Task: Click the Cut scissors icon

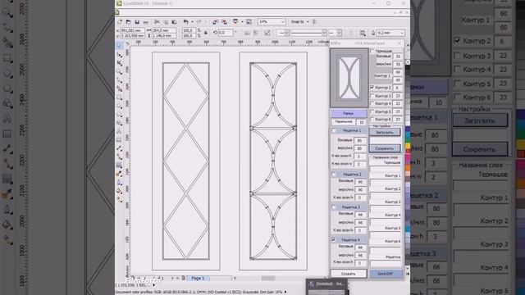Action: pyautogui.click(x=157, y=22)
